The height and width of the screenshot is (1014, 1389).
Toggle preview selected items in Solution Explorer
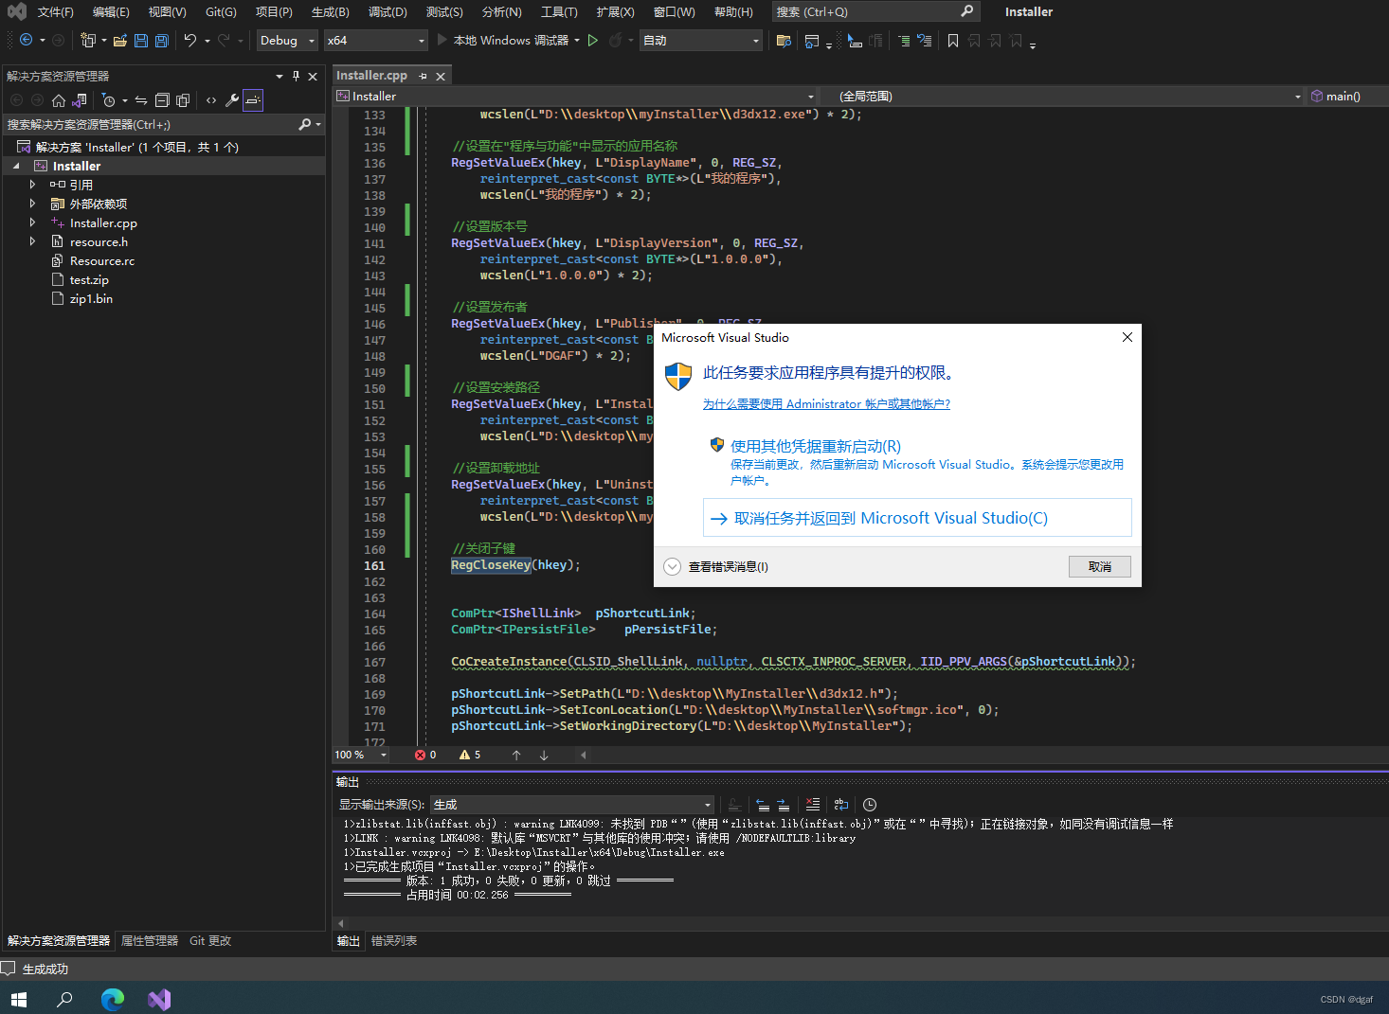pos(253,100)
